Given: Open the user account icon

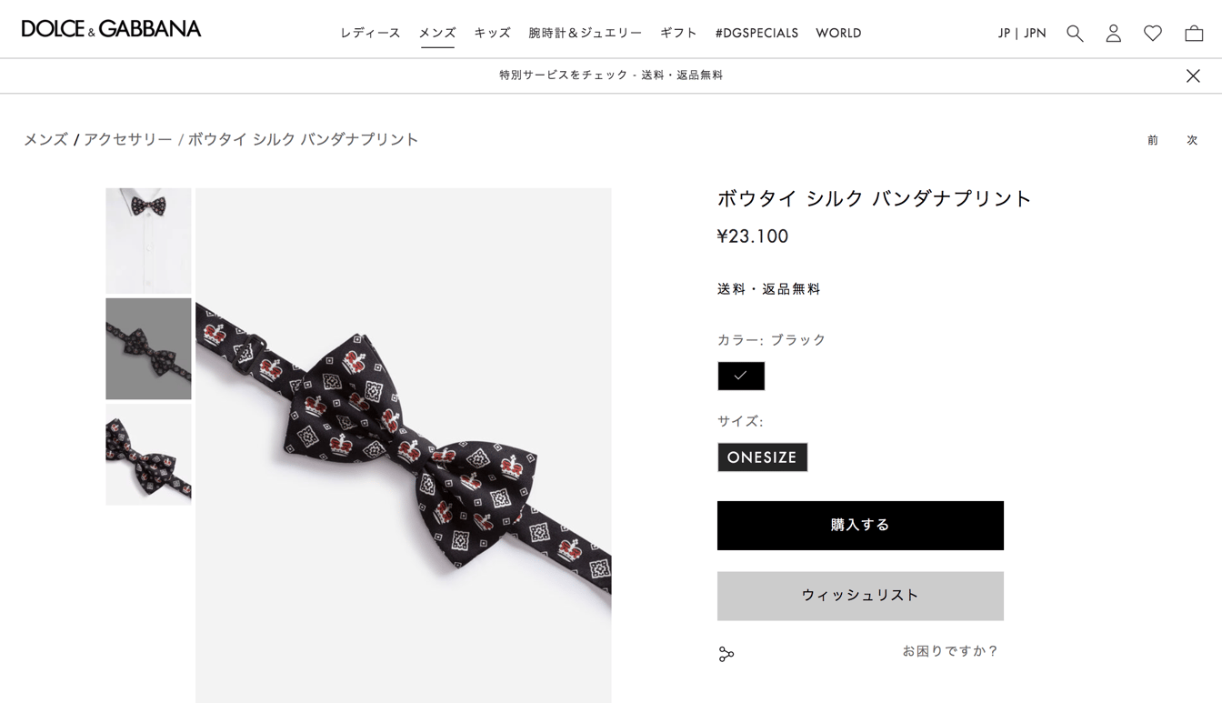Looking at the screenshot, I should 1113,34.
